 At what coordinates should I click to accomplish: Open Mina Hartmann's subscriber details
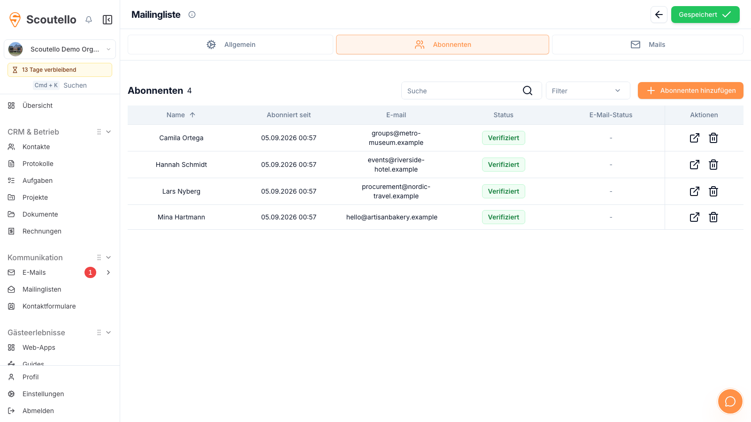click(695, 217)
